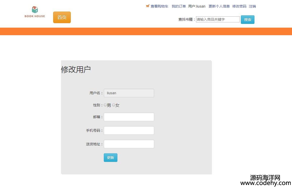Select the 男 gender radio button
Image resolution: width=292 pixels, height=188 pixels.
click(105, 105)
